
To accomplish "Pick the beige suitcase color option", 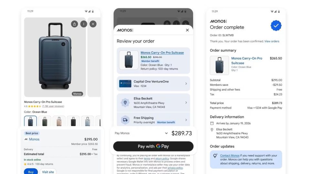I will pyautogui.click(x=59, y=121).
